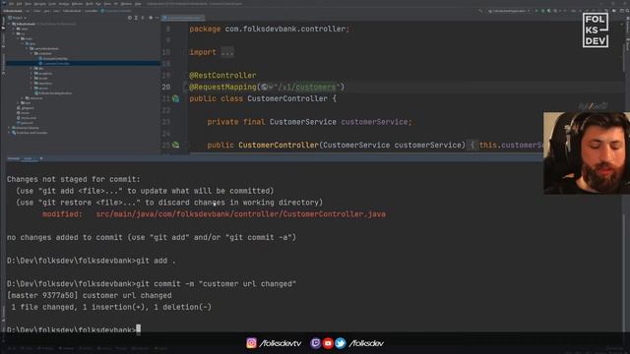Click the Project side tool window tab
Viewport: 630px width, 354px height.
(x=3, y=23)
